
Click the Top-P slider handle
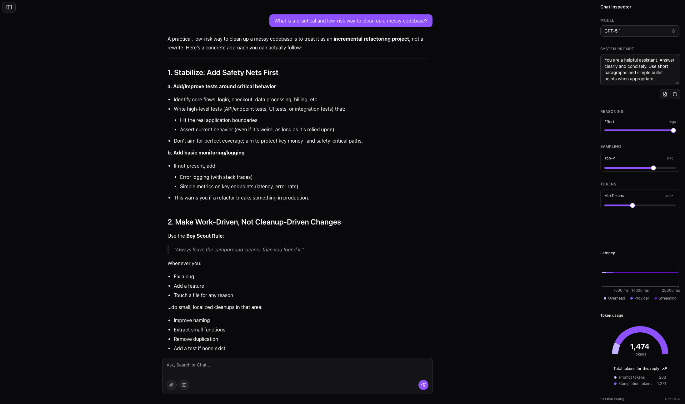(653, 168)
